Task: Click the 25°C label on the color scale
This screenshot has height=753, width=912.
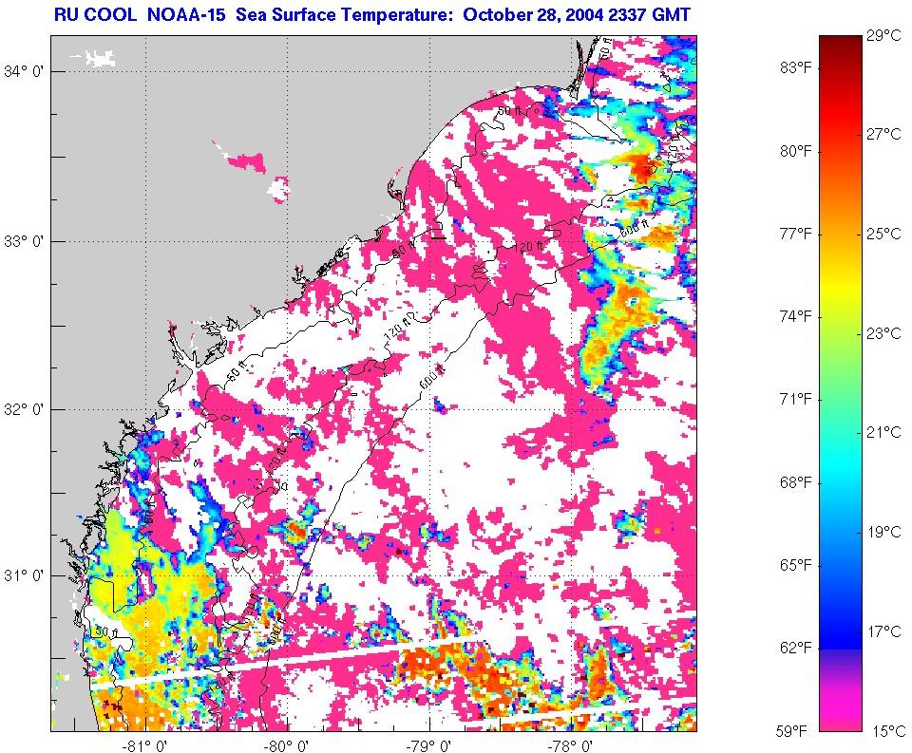Action: click(x=883, y=234)
